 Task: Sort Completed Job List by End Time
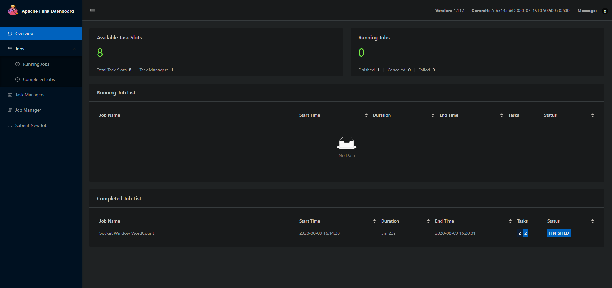[510, 221]
